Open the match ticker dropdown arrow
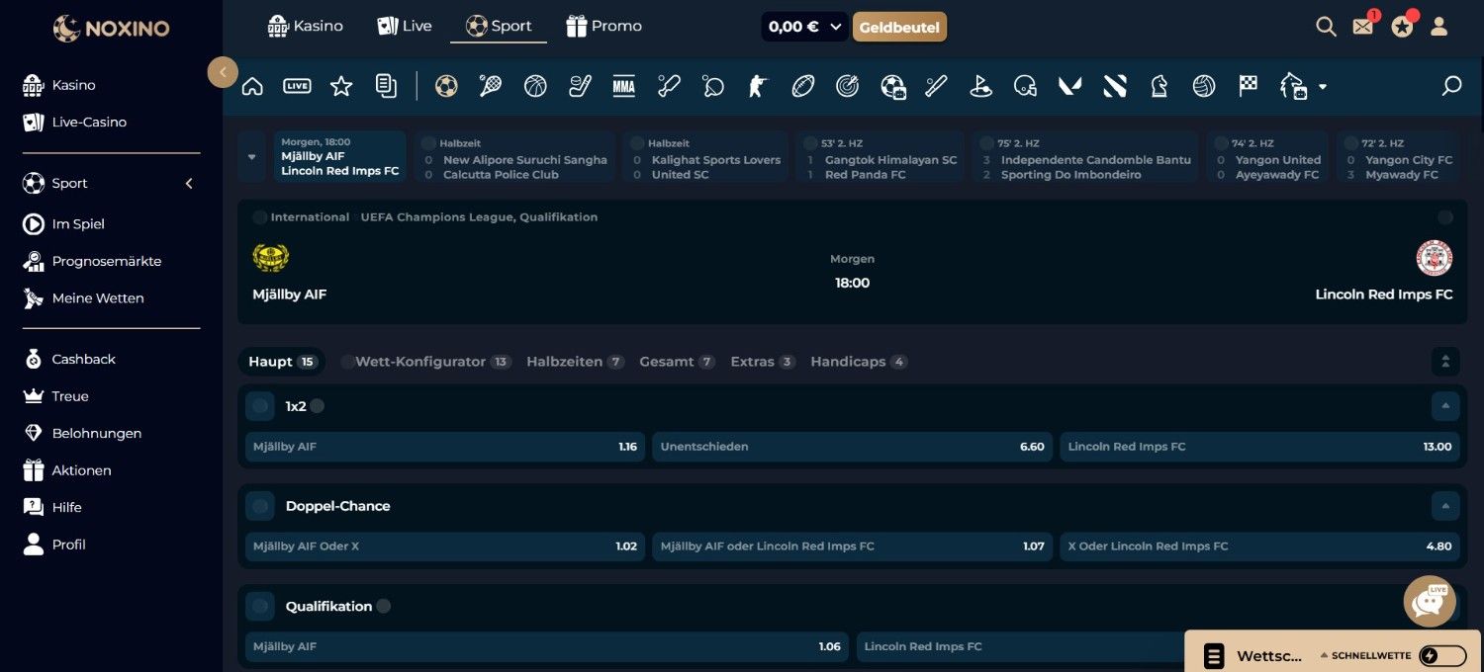Image resolution: width=1484 pixels, height=672 pixels. click(x=251, y=157)
